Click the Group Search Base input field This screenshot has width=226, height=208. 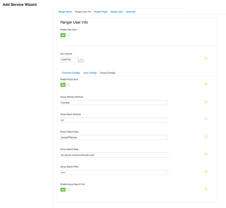(x=114, y=155)
